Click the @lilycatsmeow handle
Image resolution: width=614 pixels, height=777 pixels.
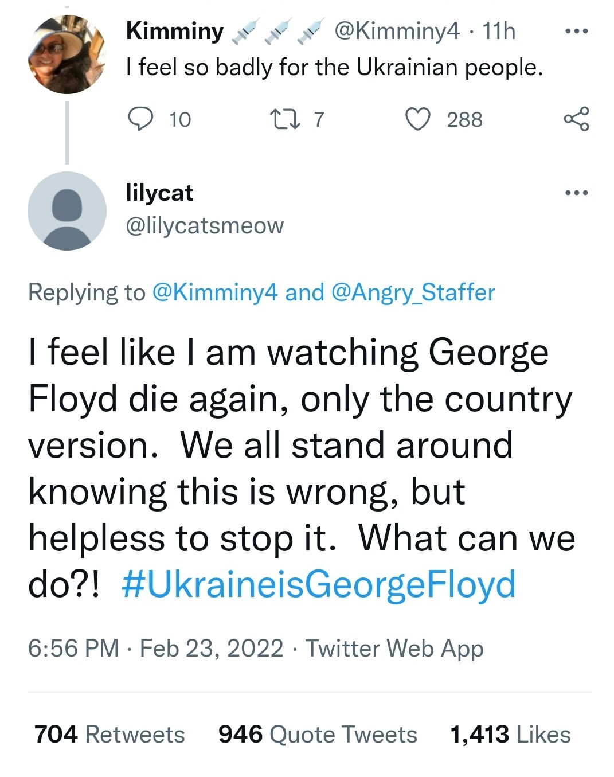pos(205,225)
